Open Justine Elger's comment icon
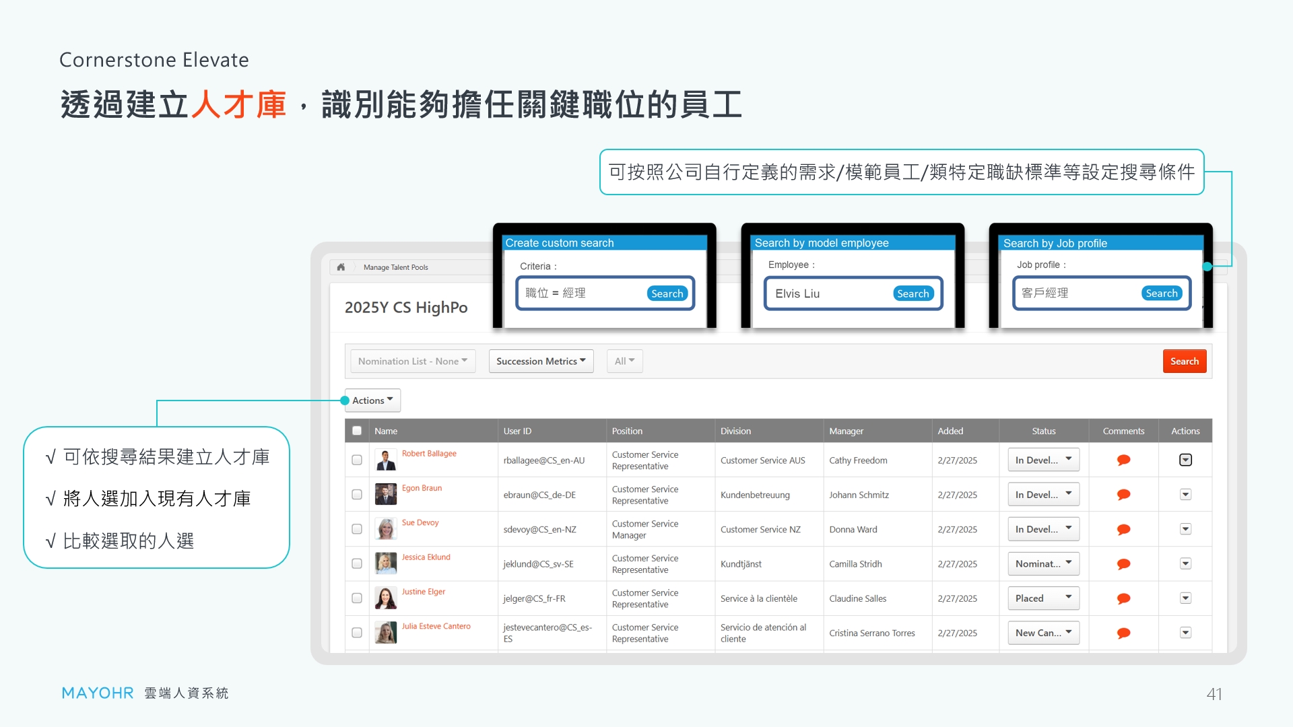This screenshot has width=1293, height=727. click(1123, 598)
